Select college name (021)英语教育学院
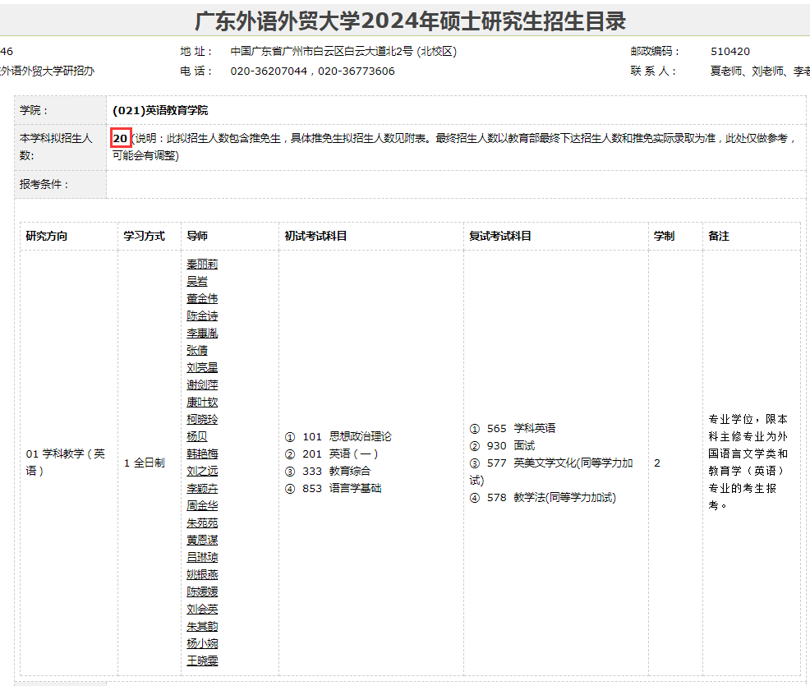This screenshot has height=686, width=810. tap(160, 110)
